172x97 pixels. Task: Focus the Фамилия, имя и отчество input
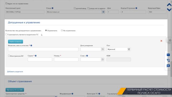[43, 49]
